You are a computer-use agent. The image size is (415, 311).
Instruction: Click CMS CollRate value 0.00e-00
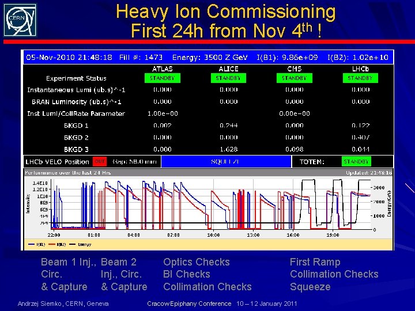coord(295,113)
